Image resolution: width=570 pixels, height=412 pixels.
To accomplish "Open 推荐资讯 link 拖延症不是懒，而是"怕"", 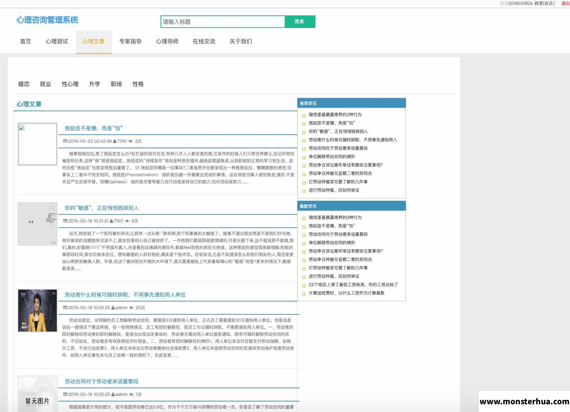I will pyautogui.click(x=332, y=123).
